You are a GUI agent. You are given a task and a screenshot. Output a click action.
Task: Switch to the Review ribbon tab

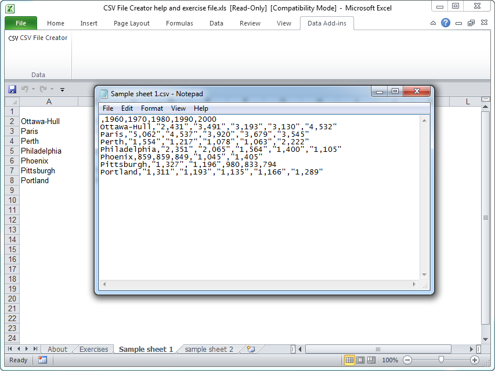[x=250, y=23]
